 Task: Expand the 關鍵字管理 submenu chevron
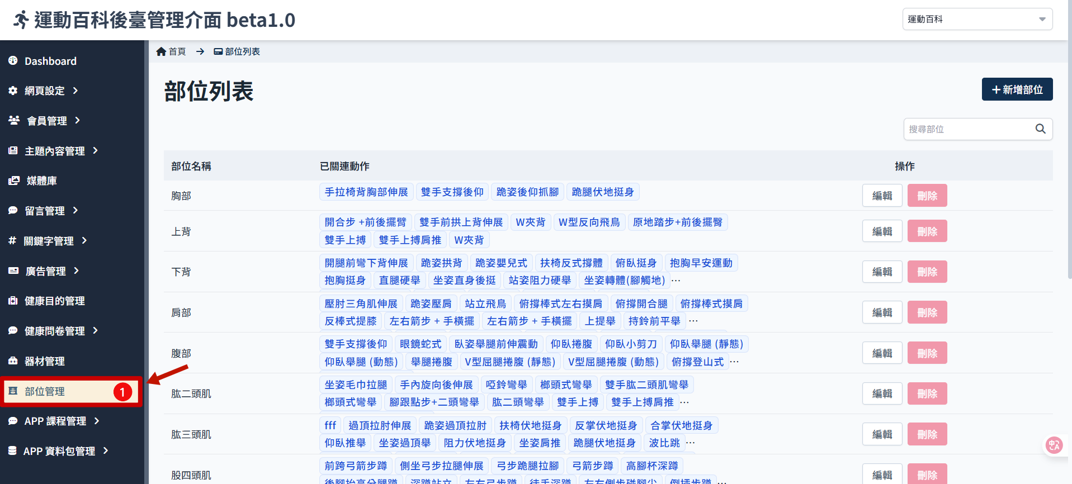[84, 240]
